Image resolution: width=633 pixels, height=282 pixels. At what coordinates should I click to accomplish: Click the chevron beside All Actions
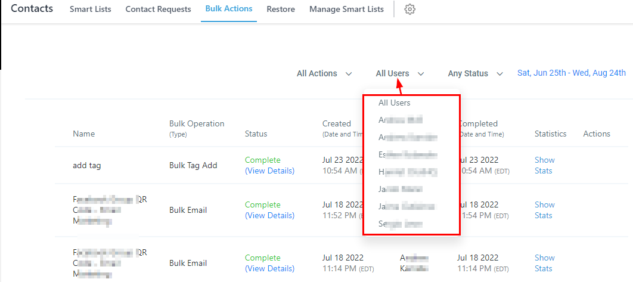point(349,74)
